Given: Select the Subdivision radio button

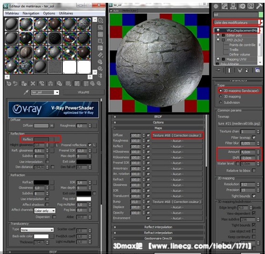Looking at the screenshot, I should pyautogui.click(x=221, y=102).
